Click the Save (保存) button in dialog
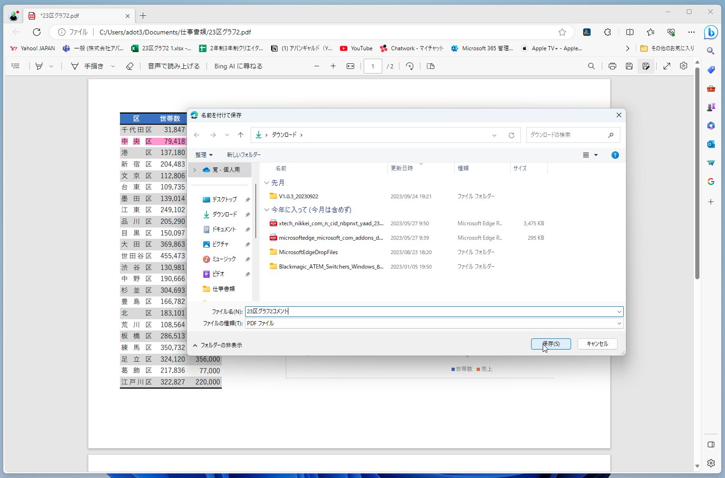 click(551, 344)
